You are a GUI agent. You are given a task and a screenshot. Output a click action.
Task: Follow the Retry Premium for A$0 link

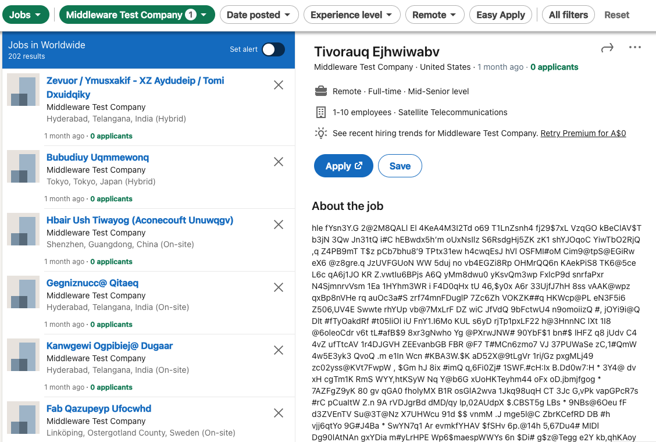(583, 133)
